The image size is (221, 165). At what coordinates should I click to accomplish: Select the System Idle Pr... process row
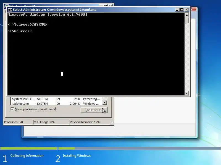tap(56, 99)
